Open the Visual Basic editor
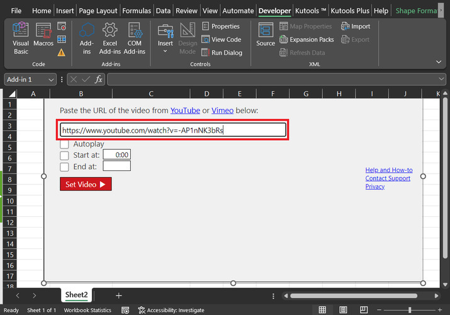The width and height of the screenshot is (450, 315). point(21,38)
